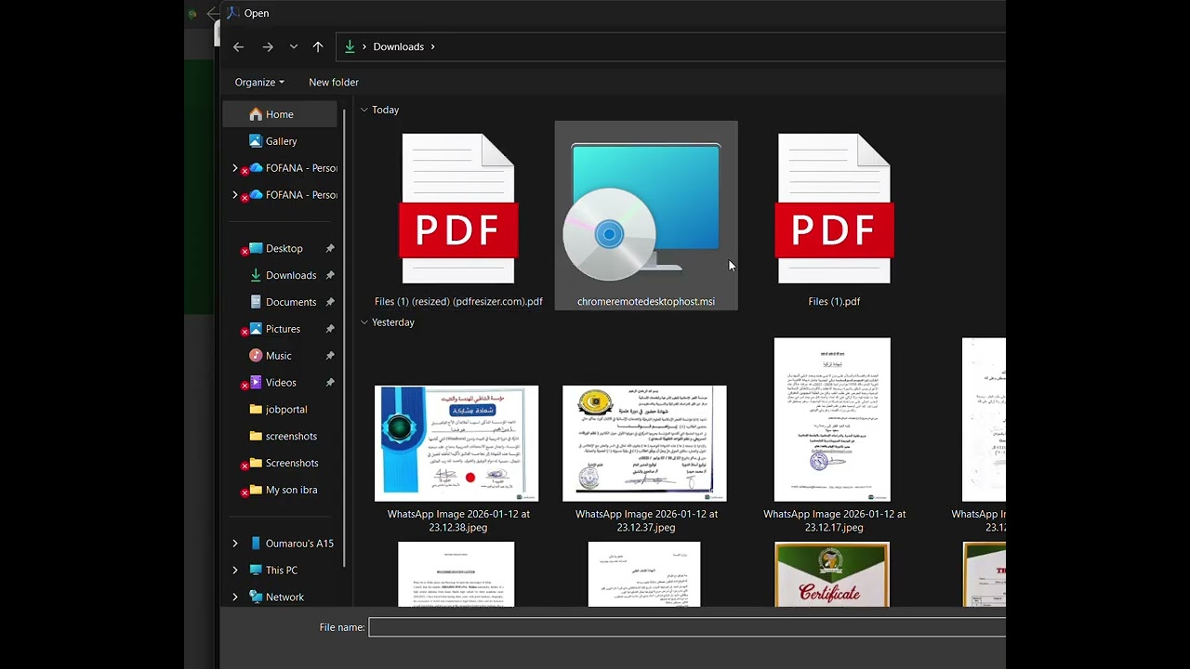
Task: Expand the Network node
Action: click(234, 597)
